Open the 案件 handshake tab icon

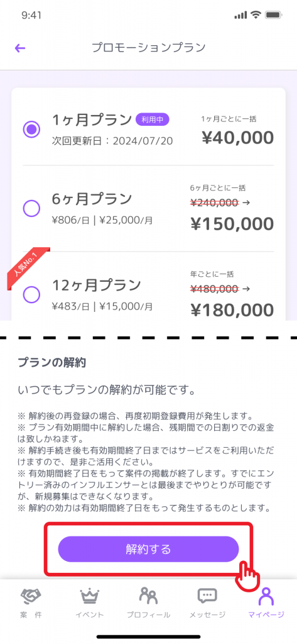pos(31,595)
